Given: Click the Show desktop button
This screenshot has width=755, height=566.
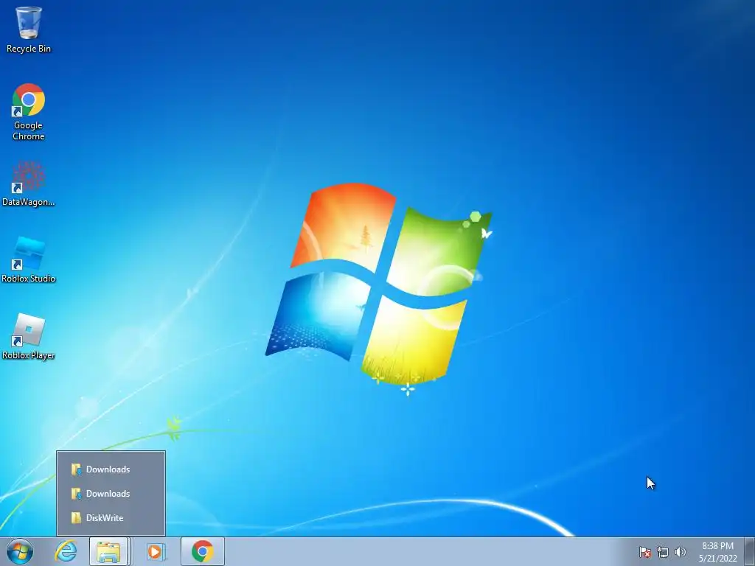Looking at the screenshot, I should click(749, 551).
